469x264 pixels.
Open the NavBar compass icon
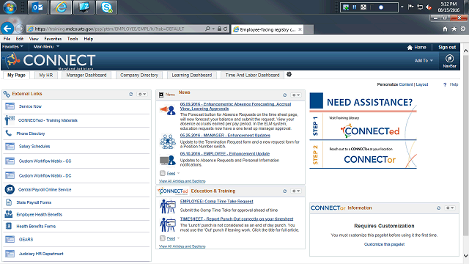449,59
